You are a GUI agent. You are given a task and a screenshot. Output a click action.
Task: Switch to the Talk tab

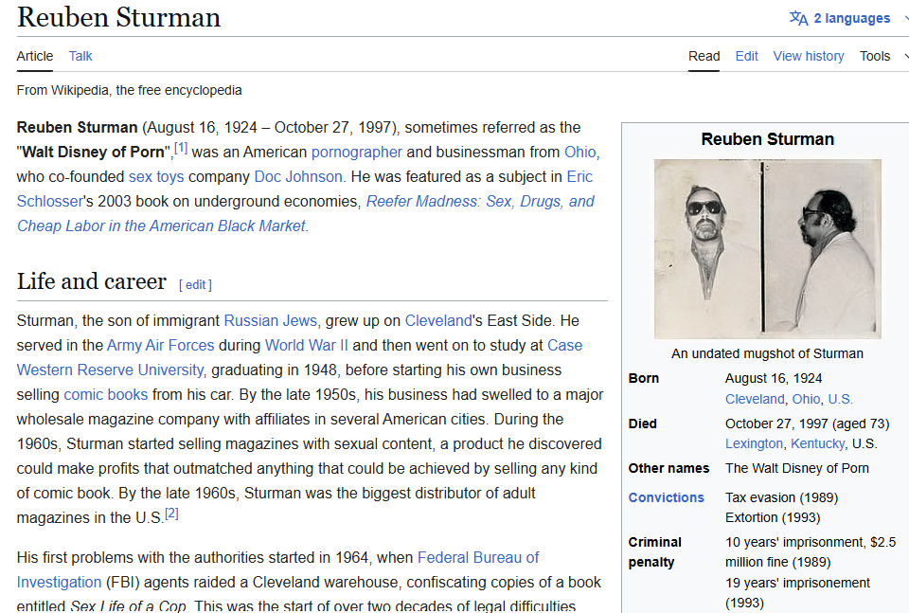[80, 56]
